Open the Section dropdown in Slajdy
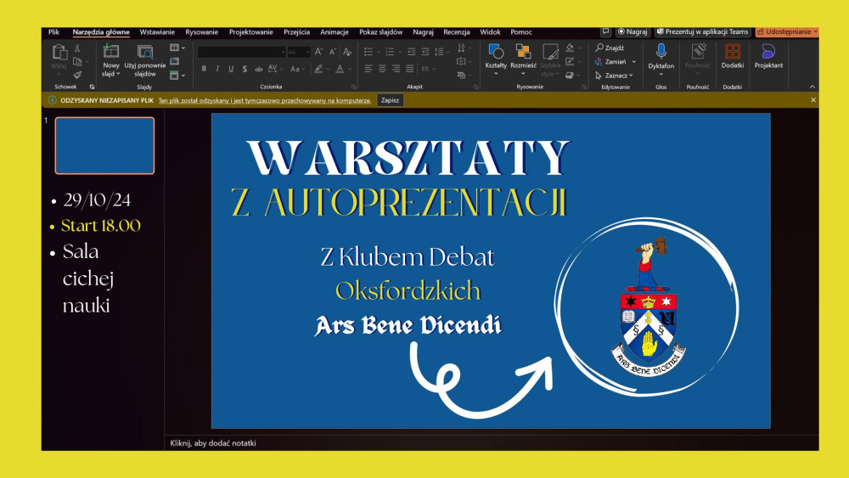Image resolution: width=849 pixels, height=478 pixels. coord(177,76)
